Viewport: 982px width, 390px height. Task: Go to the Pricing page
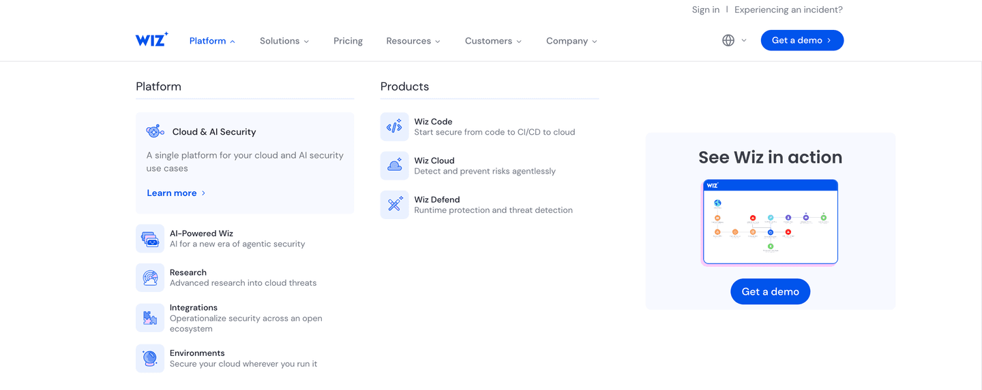pyautogui.click(x=348, y=41)
